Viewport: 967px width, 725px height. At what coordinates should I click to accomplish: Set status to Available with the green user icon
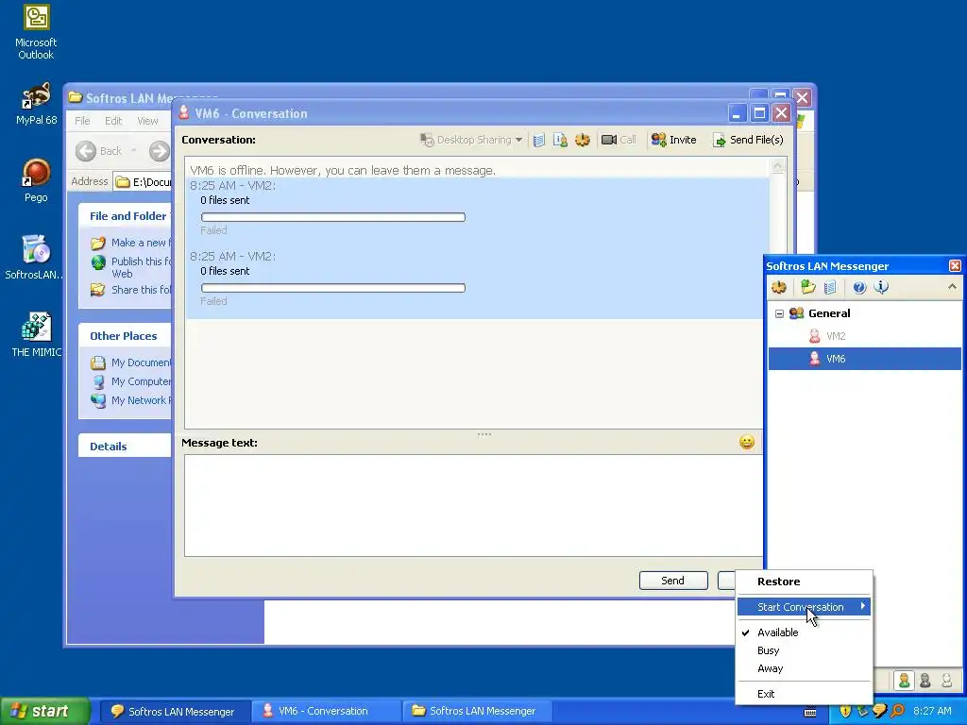904,680
